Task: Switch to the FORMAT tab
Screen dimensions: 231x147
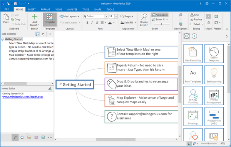Action: (x=45, y=10)
